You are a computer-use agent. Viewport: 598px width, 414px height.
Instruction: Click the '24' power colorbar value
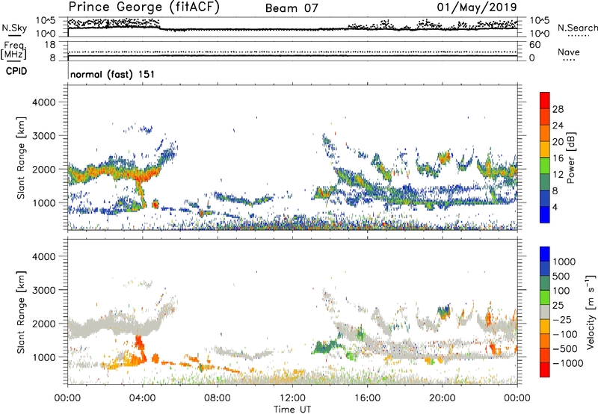point(558,126)
